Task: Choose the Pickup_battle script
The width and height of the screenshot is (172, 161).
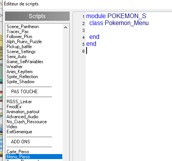Action: 19,47
